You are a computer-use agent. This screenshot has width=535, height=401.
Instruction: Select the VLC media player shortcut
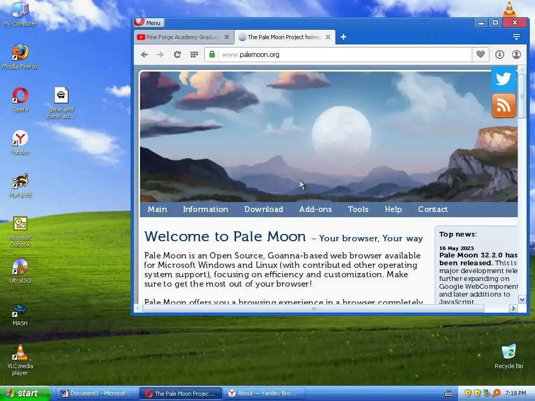pos(20,360)
